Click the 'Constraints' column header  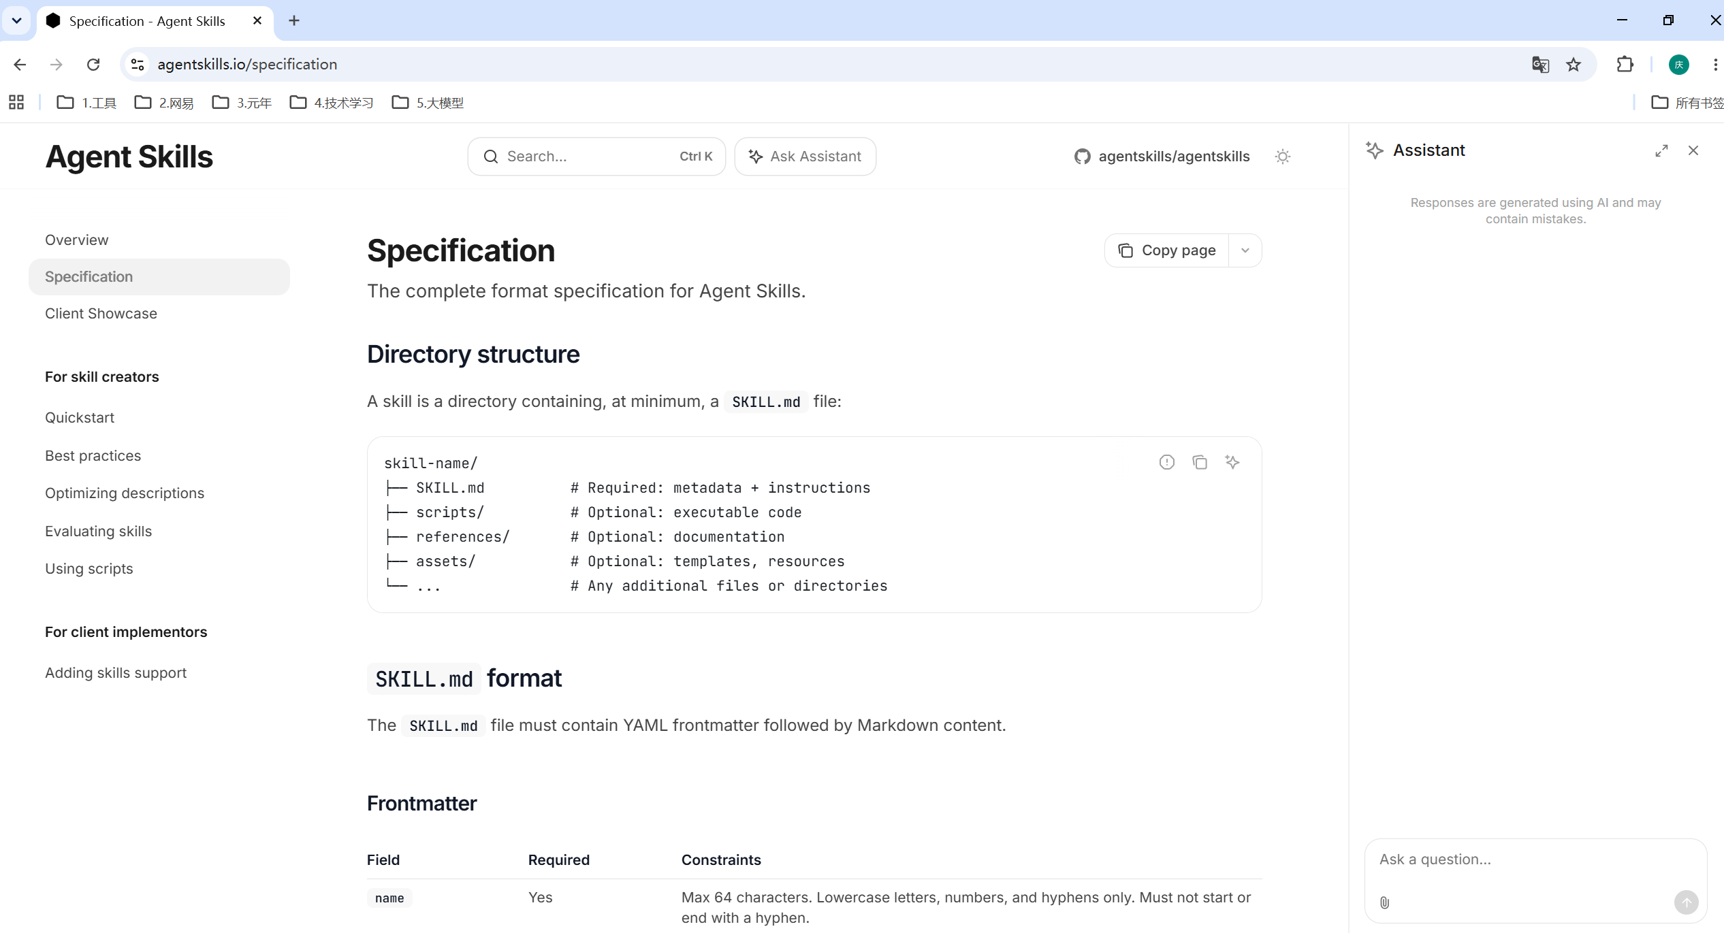pos(721,860)
